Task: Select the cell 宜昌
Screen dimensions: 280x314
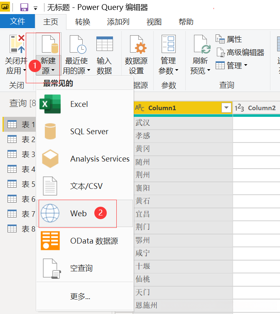Action: 183,214
